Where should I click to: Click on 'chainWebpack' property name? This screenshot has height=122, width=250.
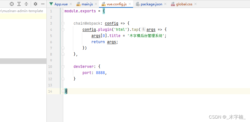(x=87, y=24)
